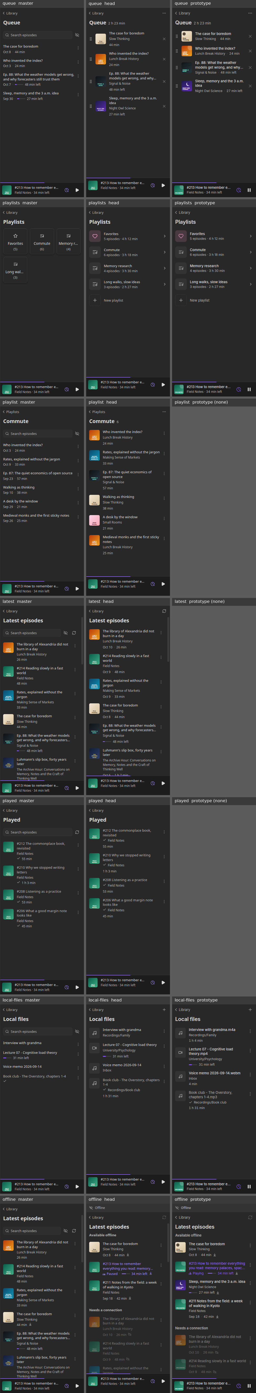The image size is (256, 1393).
Task: Click the video icon of Lecture 07 in local-files prototype
Action: click(180, 1052)
